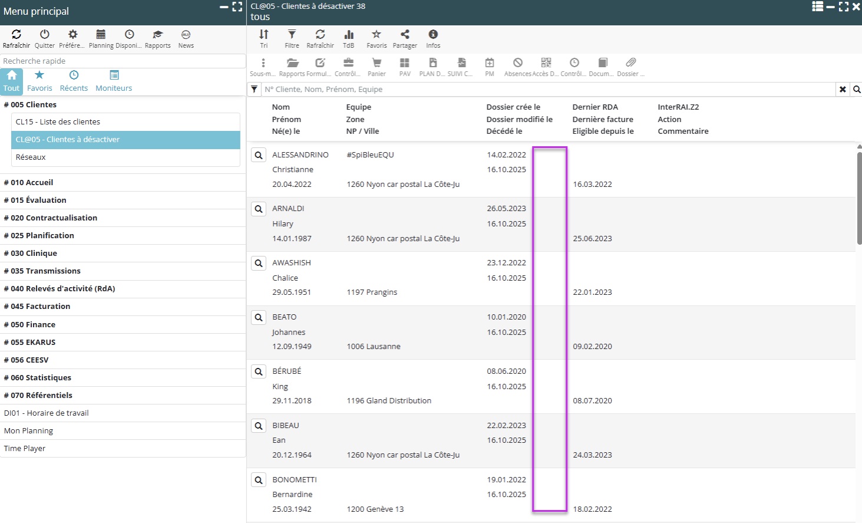Switch to the Favoris tab

click(x=39, y=81)
